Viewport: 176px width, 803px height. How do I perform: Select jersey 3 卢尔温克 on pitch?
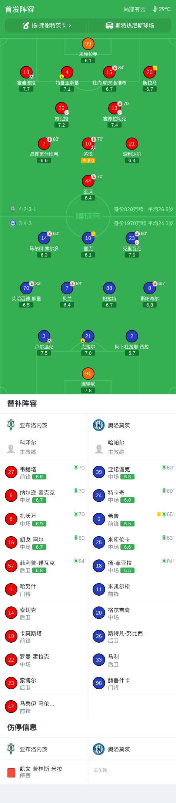coord(44,336)
